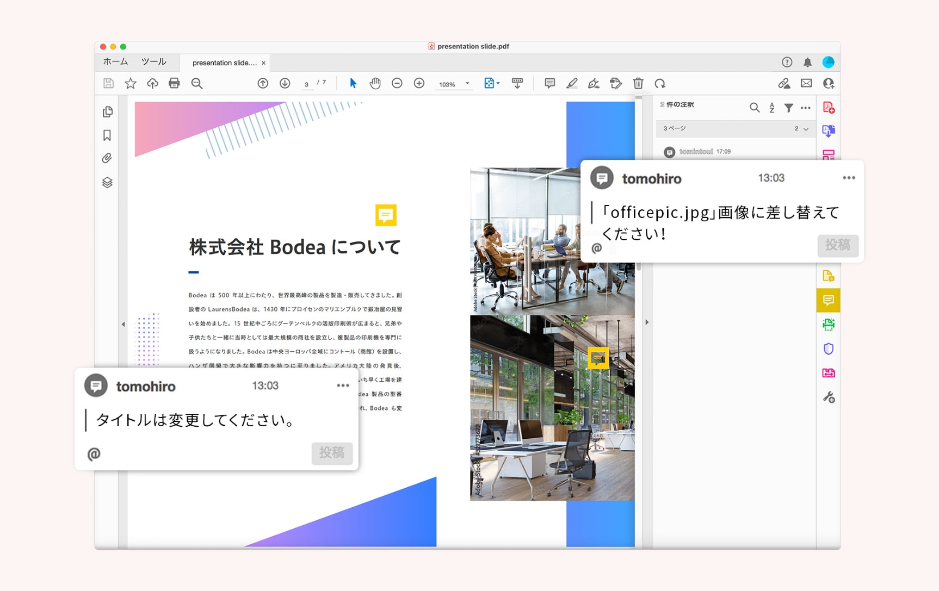The height and width of the screenshot is (591, 939).
Task: Collapse the page 3 comments section
Action: [806, 129]
